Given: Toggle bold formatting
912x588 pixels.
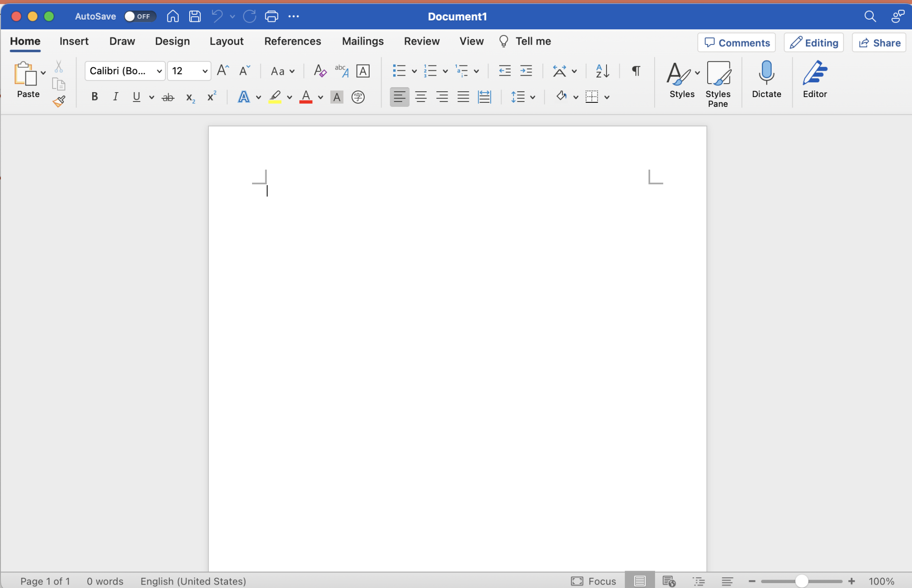Looking at the screenshot, I should coord(94,97).
